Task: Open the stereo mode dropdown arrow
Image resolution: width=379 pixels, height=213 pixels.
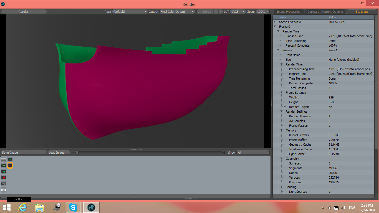Action: [221, 12]
